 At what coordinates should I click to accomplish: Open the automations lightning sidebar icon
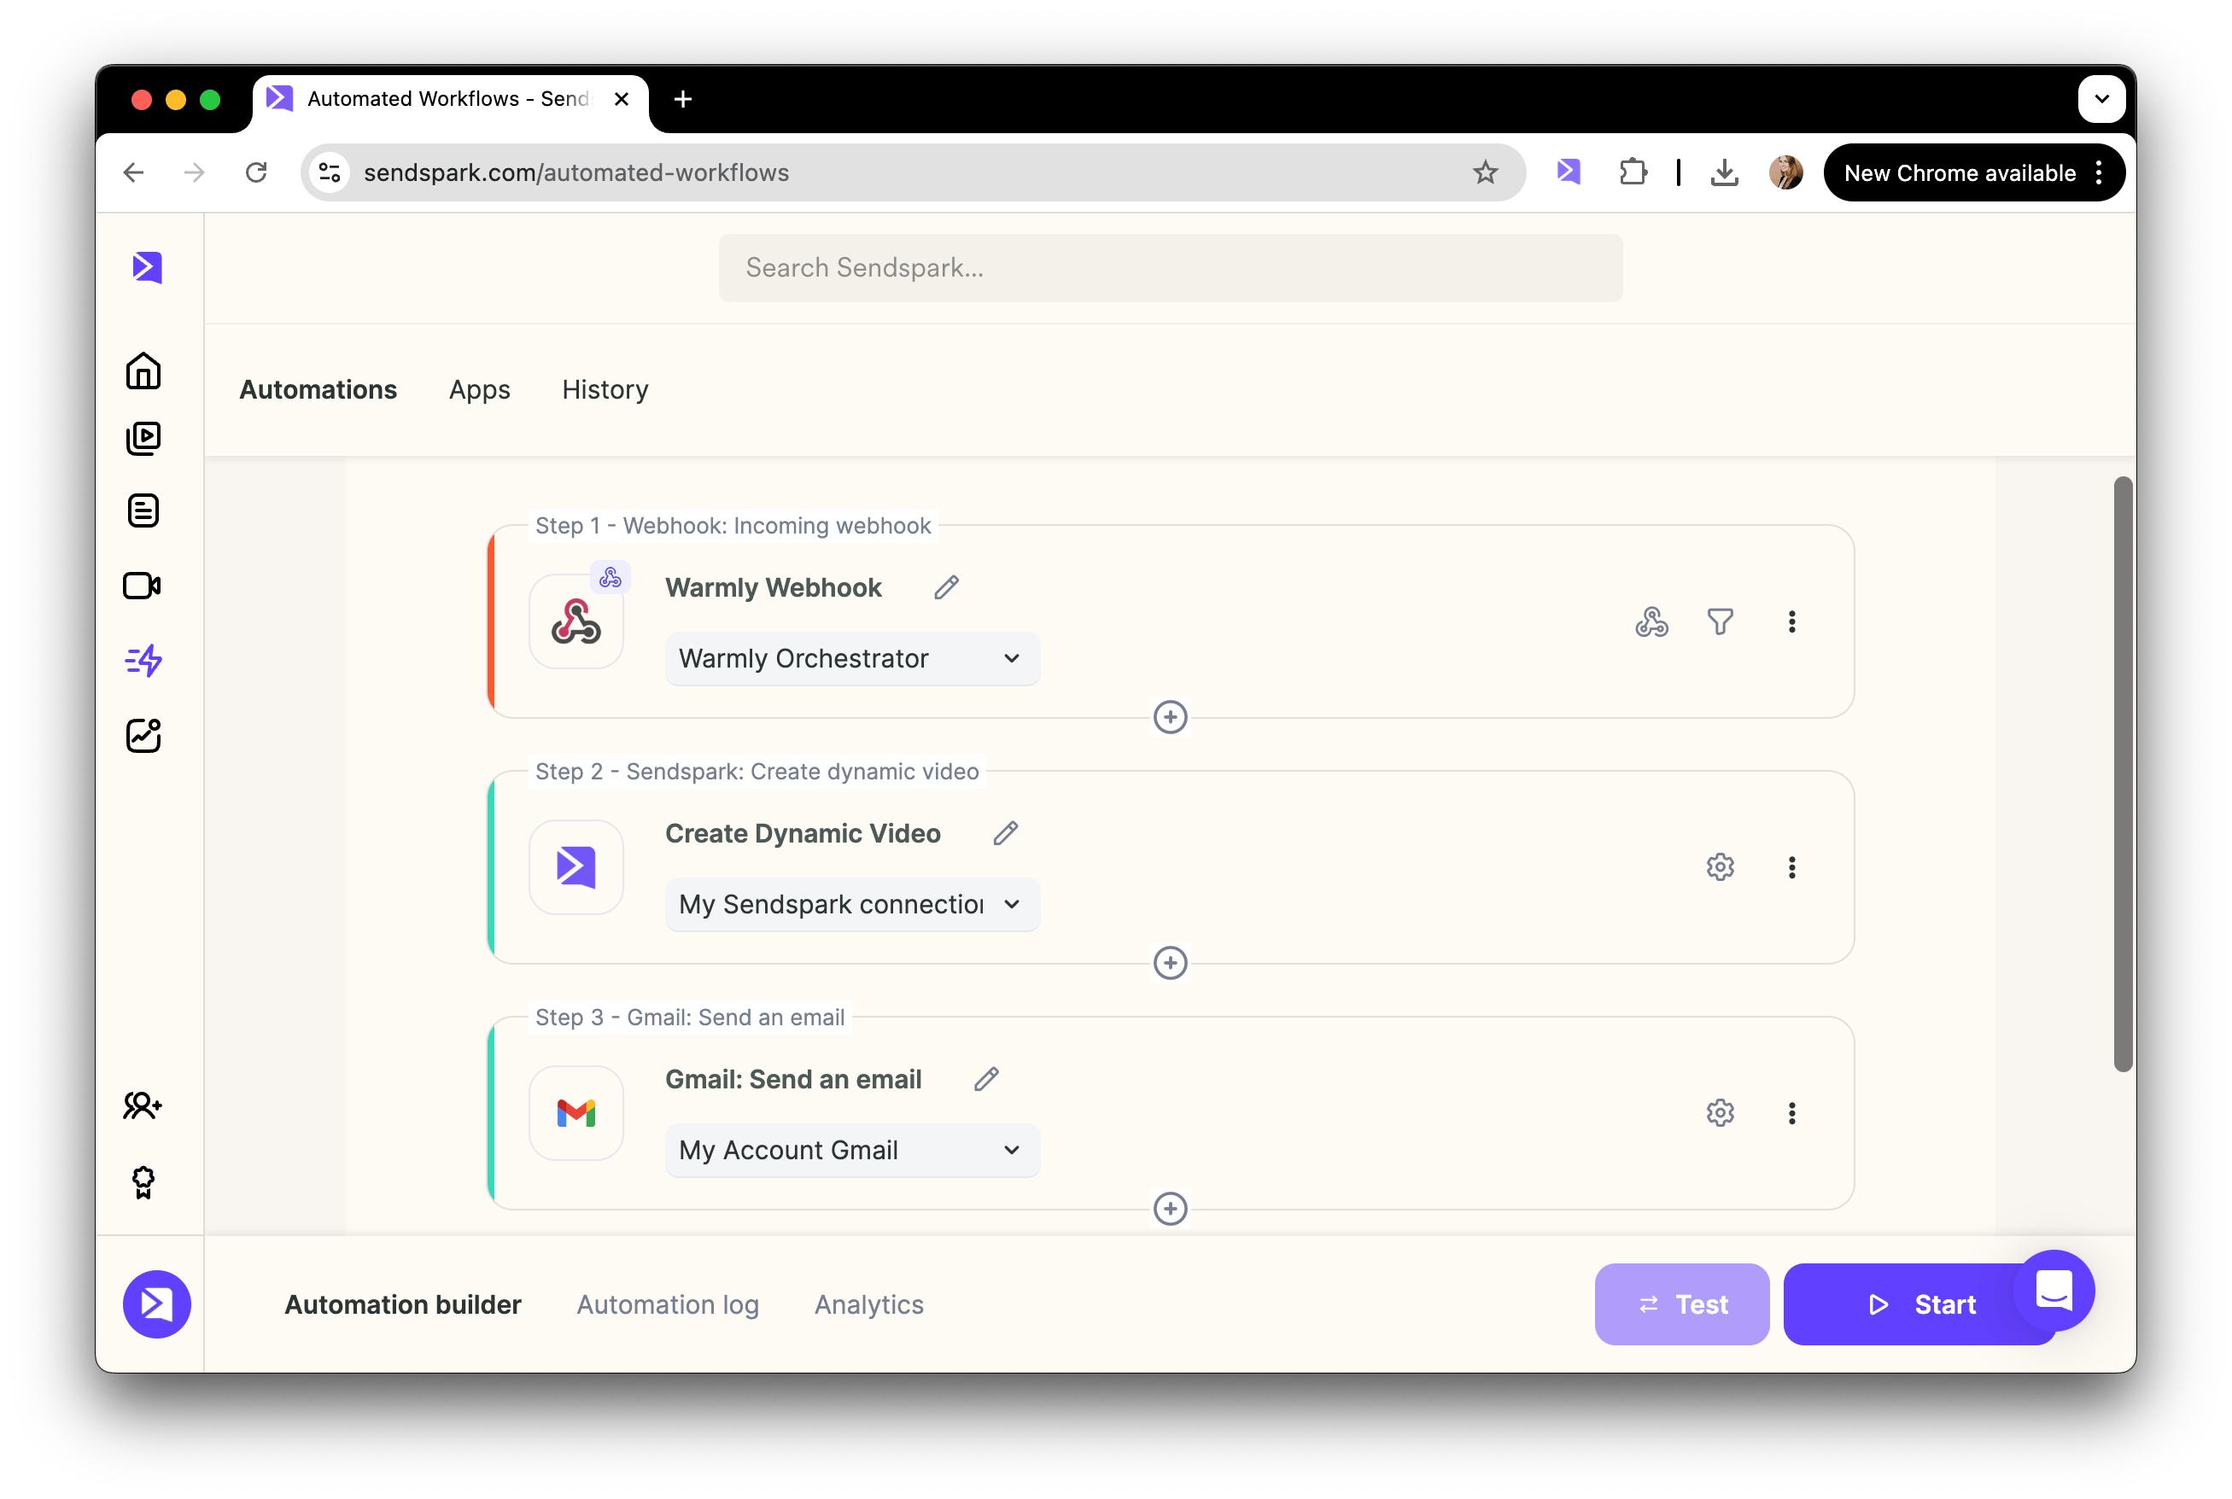tap(143, 661)
